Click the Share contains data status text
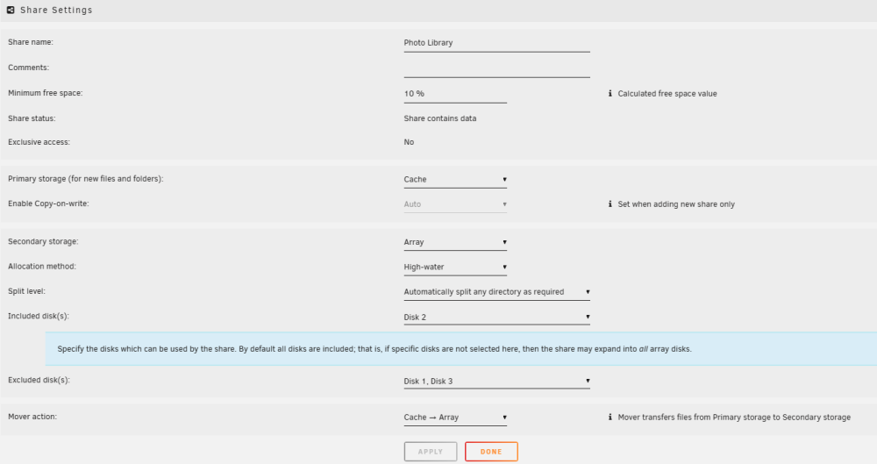The height and width of the screenshot is (464, 877). [x=440, y=118]
